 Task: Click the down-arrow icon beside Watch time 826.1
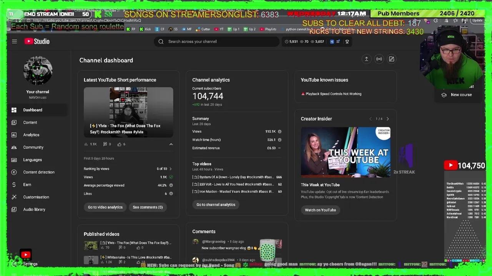click(279, 140)
